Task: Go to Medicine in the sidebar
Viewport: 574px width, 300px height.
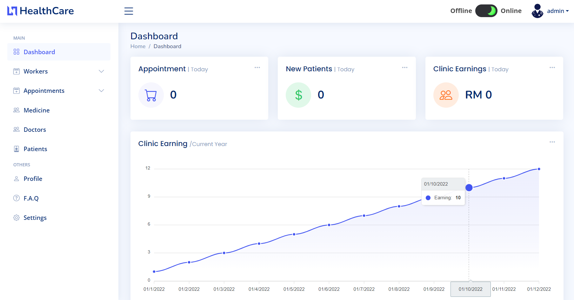Action: tap(37, 110)
